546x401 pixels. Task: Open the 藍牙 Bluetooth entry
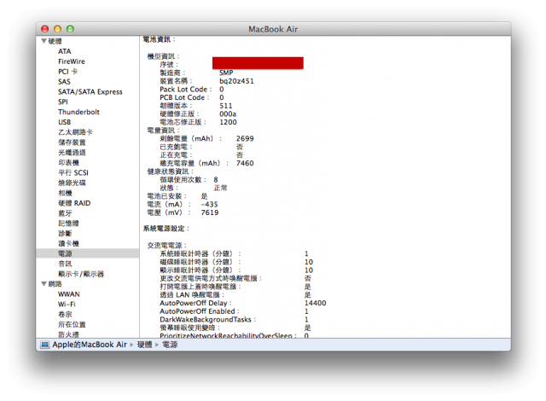tap(65, 213)
